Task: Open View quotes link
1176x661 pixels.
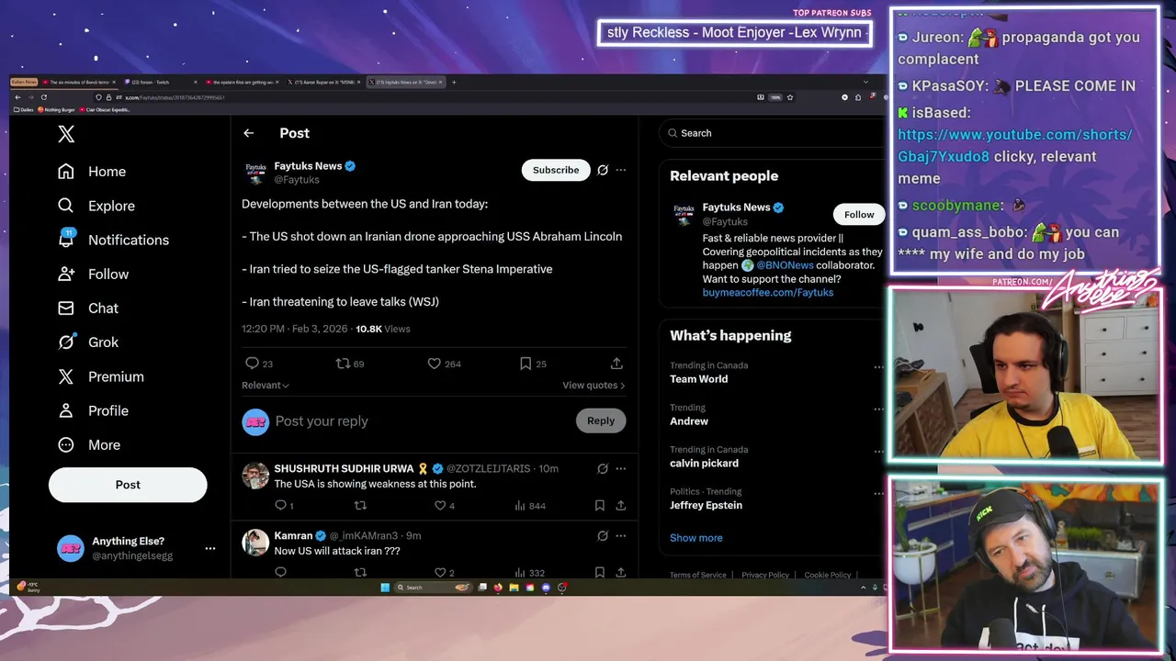Action: tap(594, 386)
